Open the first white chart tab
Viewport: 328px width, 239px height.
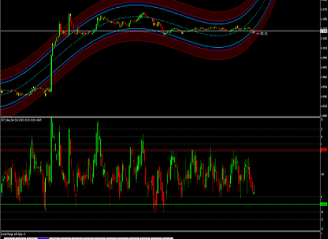[10, 238]
